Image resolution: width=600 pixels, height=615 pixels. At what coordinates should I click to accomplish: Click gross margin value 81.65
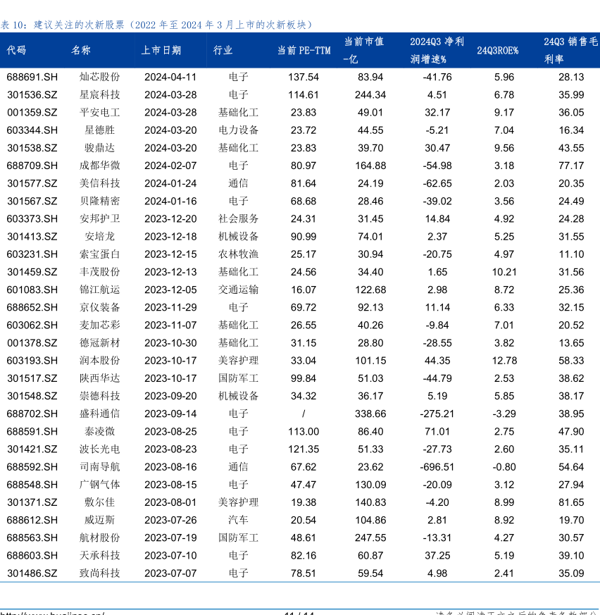[x=571, y=502]
